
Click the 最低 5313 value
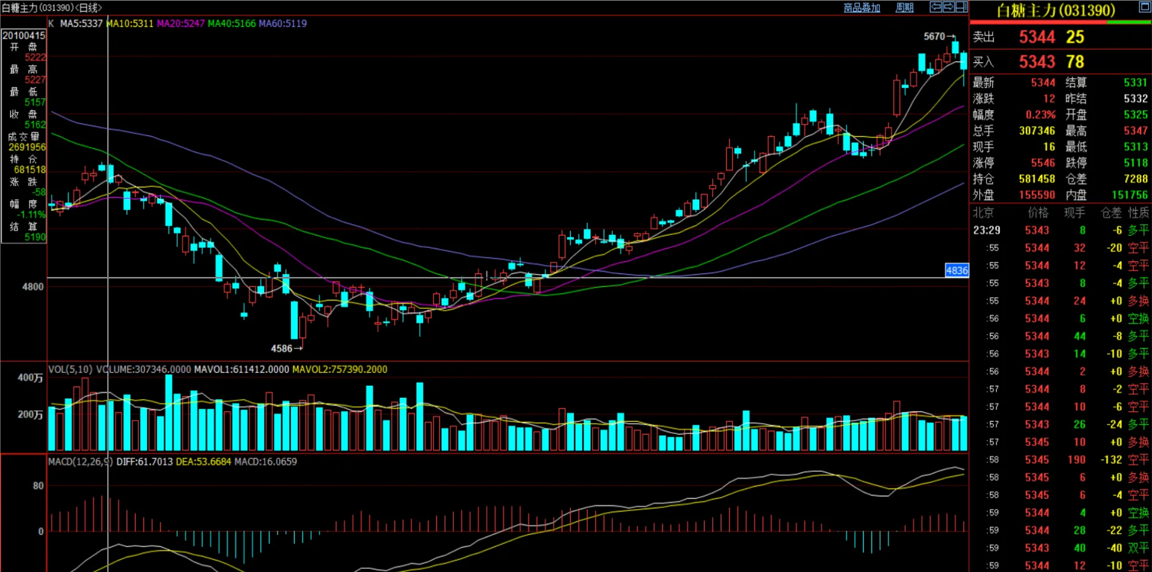(x=1135, y=147)
